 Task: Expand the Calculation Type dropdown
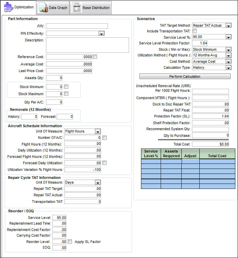pyautogui.click(x=228, y=68)
